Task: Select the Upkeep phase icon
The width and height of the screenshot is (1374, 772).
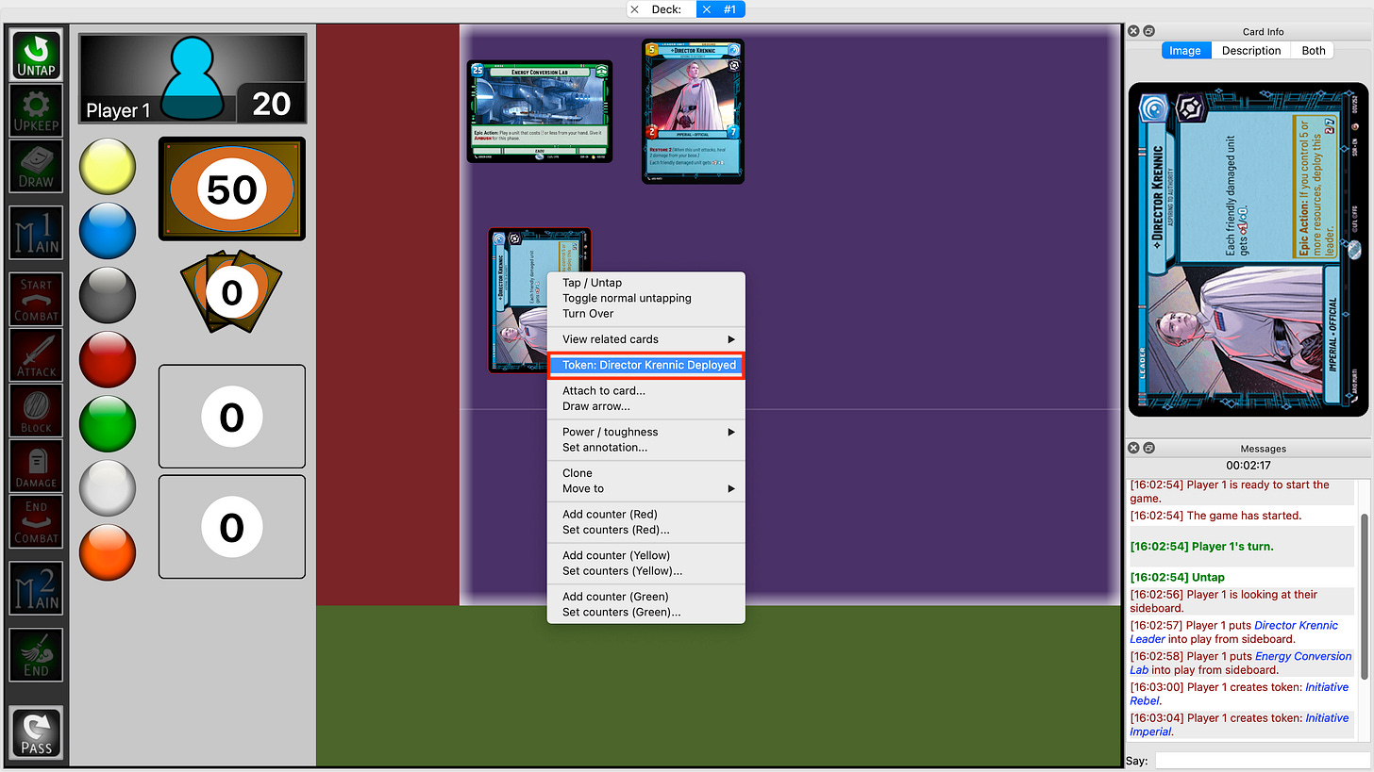Action: [x=36, y=110]
